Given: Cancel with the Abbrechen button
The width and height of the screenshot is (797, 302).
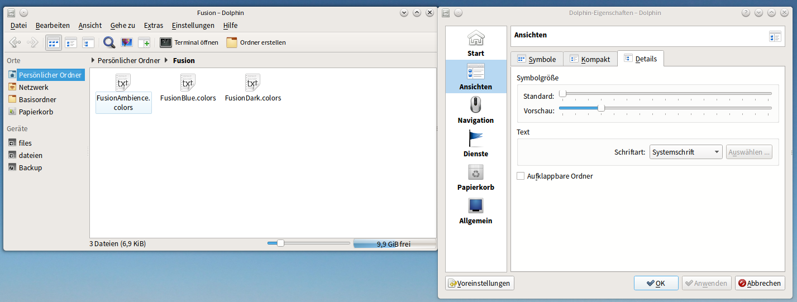Looking at the screenshot, I should pos(760,283).
